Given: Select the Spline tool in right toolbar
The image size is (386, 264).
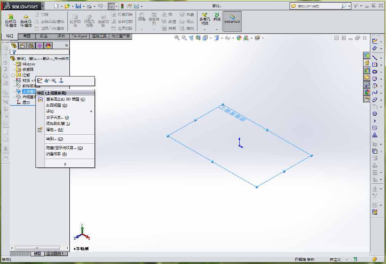Looking at the screenshot, I should pos(375,93).
